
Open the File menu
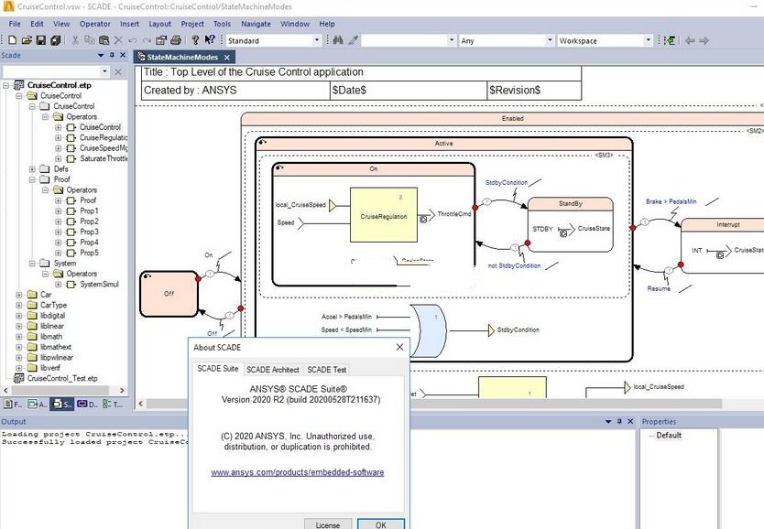click(x=15, y=24)
